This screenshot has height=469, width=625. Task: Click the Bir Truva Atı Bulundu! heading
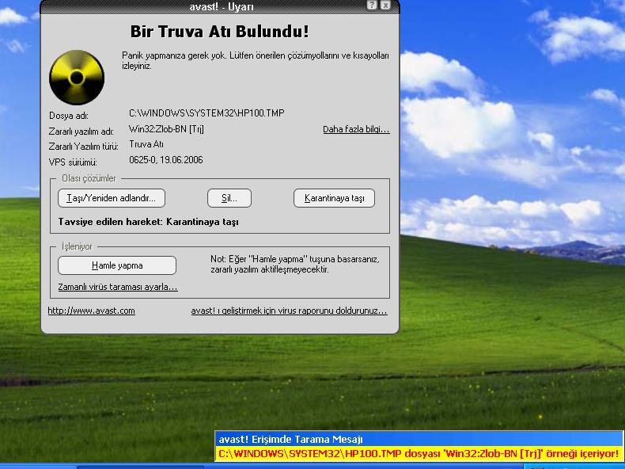click(x=220, y=32)
